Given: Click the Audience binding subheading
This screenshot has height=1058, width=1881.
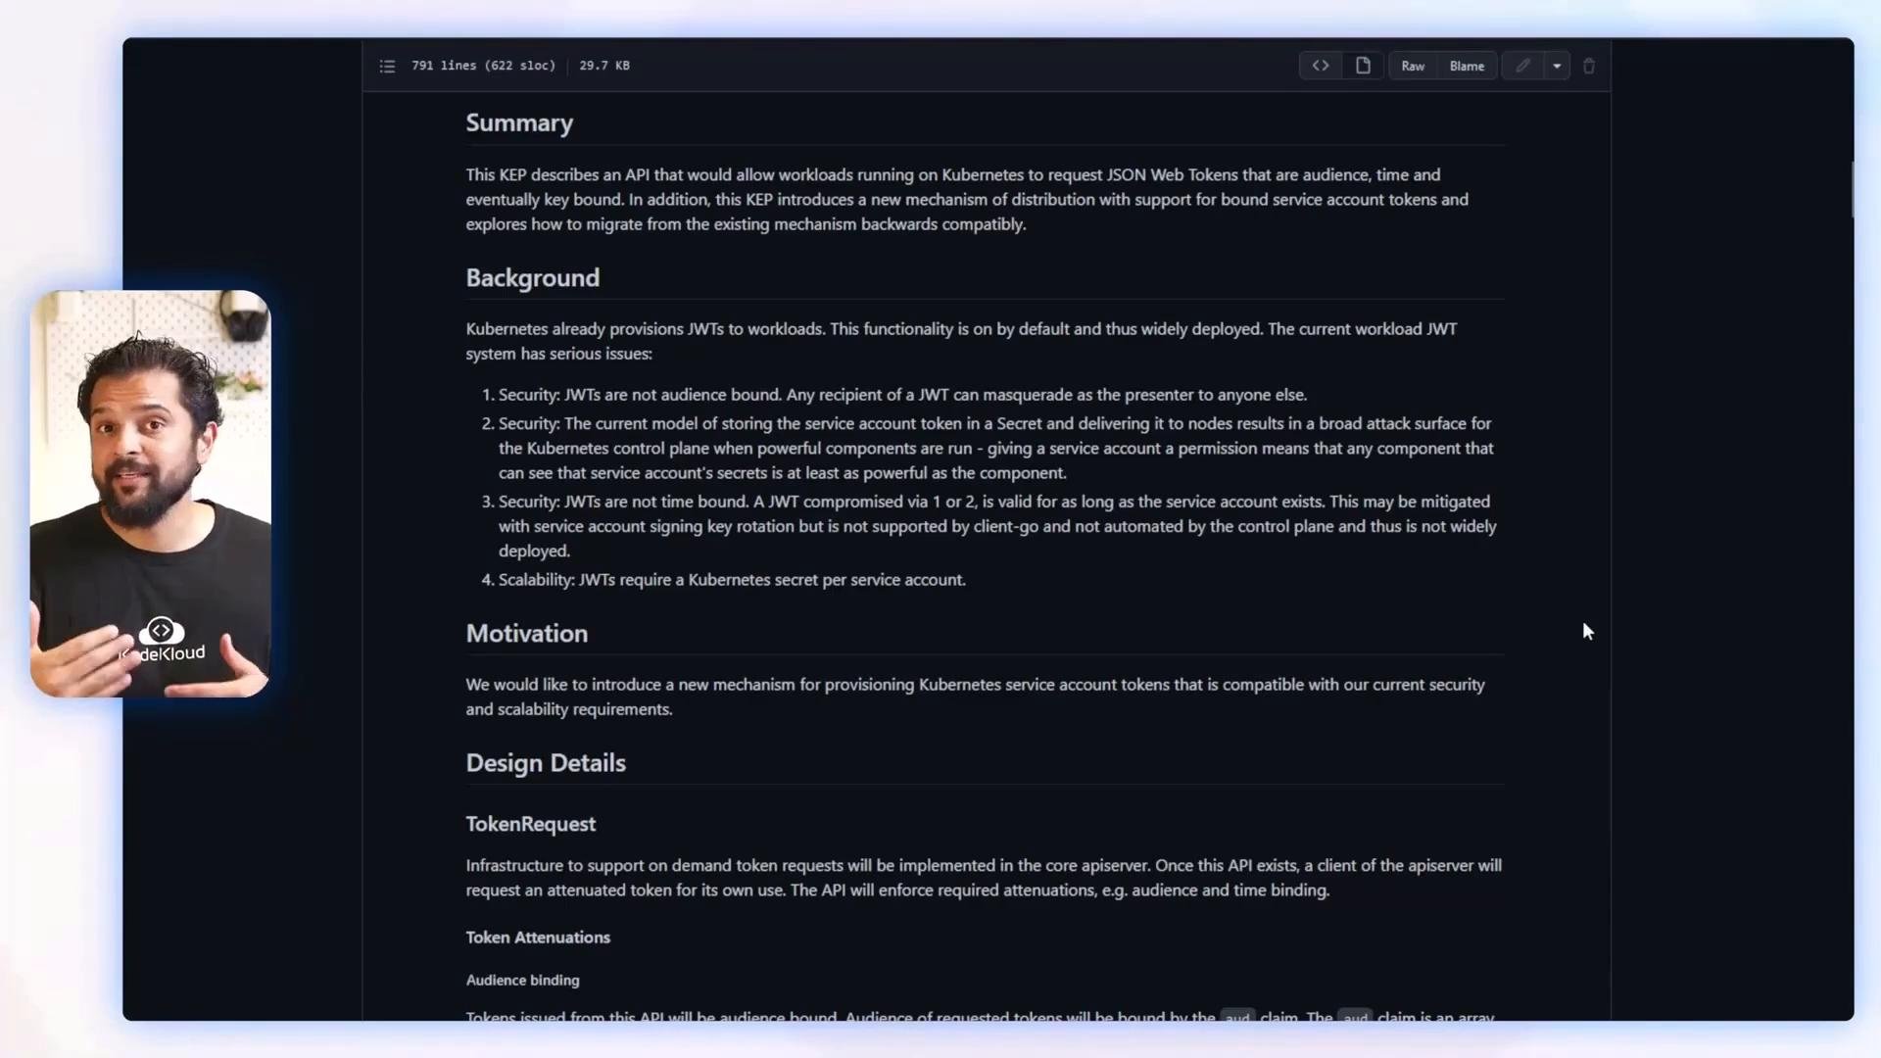Looking at the screenshot, I should (x=522, y=981).
